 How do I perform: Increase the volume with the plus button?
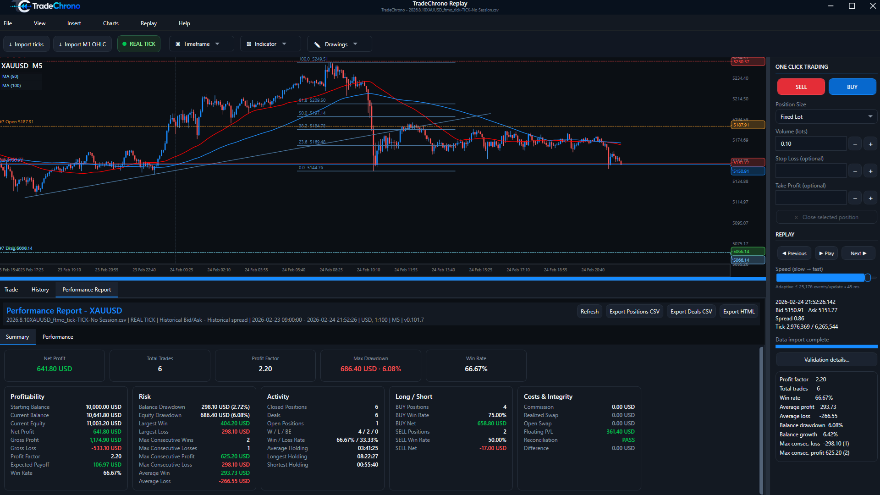coord(870,144)
